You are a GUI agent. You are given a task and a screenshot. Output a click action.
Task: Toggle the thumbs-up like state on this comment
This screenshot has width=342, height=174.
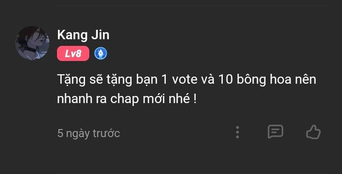313,132
